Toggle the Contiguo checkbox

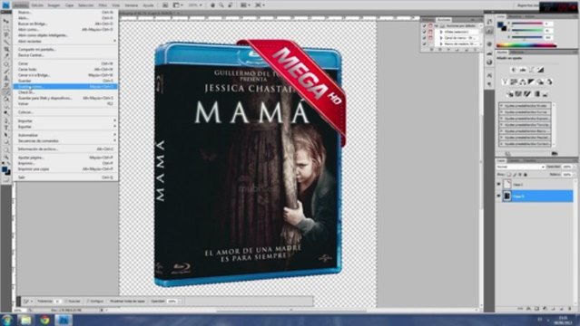point(88,302)
